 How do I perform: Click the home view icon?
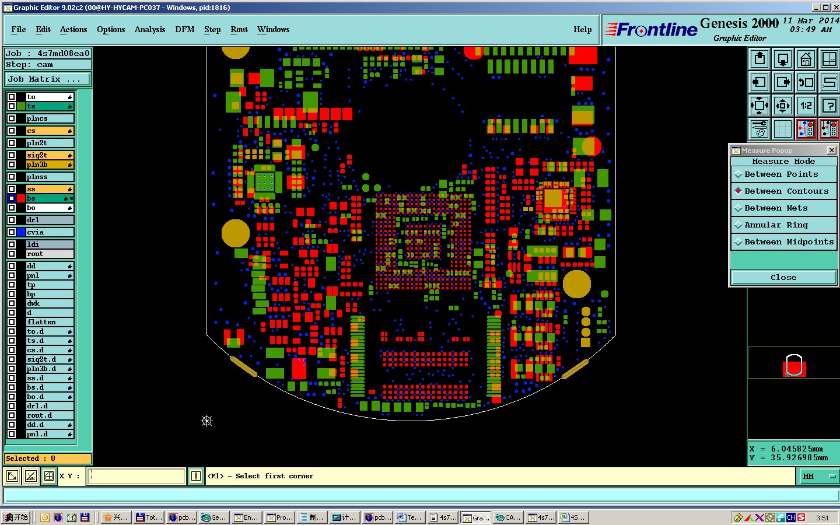[806, 59]
